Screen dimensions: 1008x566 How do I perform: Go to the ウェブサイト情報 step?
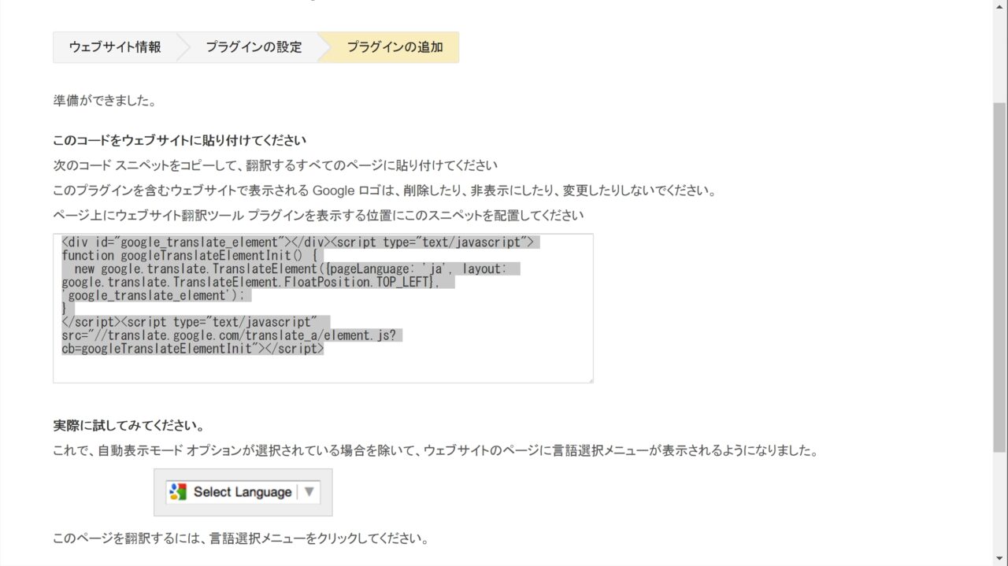115,47
